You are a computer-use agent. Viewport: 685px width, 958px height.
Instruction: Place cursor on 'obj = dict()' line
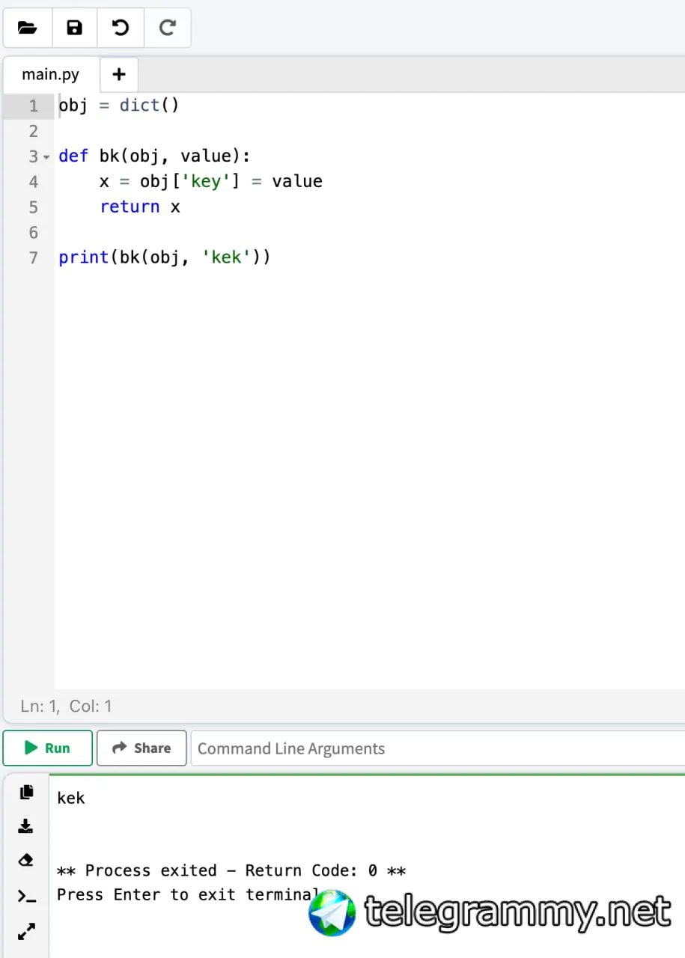pos(119,106)
